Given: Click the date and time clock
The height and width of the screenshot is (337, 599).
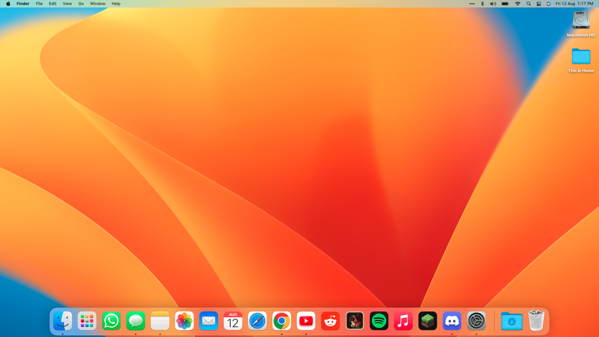Looking at the screenshot, I should pos(574,4).
